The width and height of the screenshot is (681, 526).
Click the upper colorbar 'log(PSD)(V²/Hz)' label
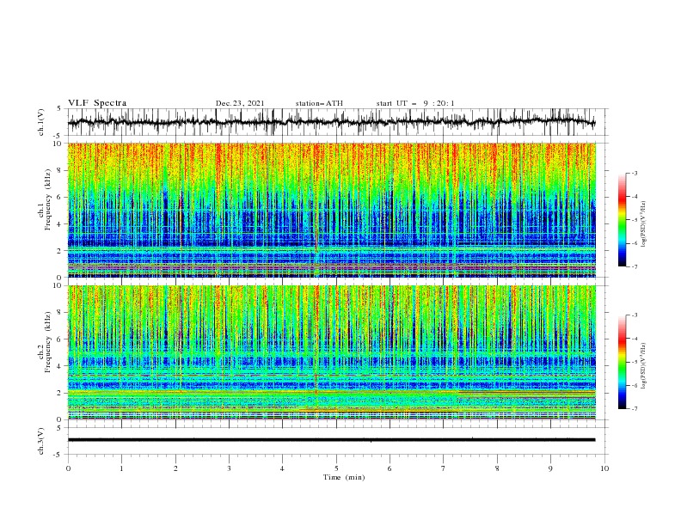click(643, 224)
